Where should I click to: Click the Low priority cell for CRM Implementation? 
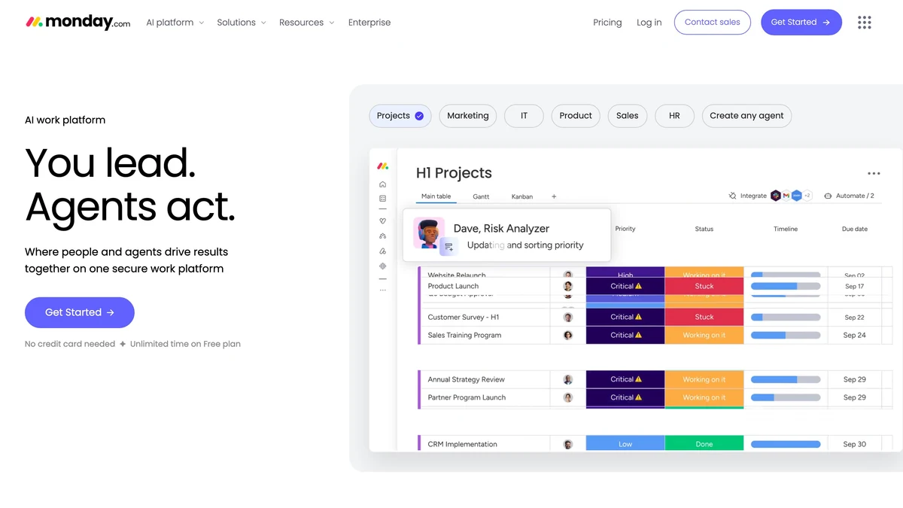[625, 444]
